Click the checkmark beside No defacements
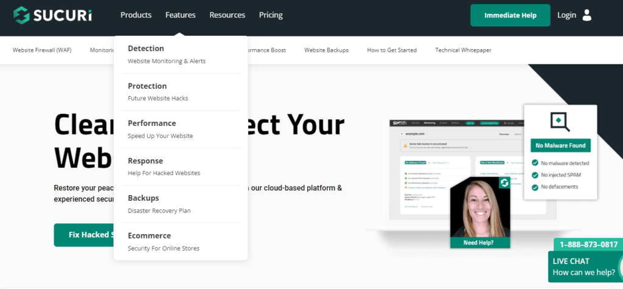This screenshot has width=623, height=289. tap(535, 187)
